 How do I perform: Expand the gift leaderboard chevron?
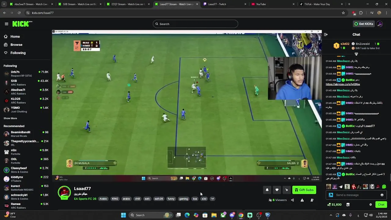click(x=356, y=54)
